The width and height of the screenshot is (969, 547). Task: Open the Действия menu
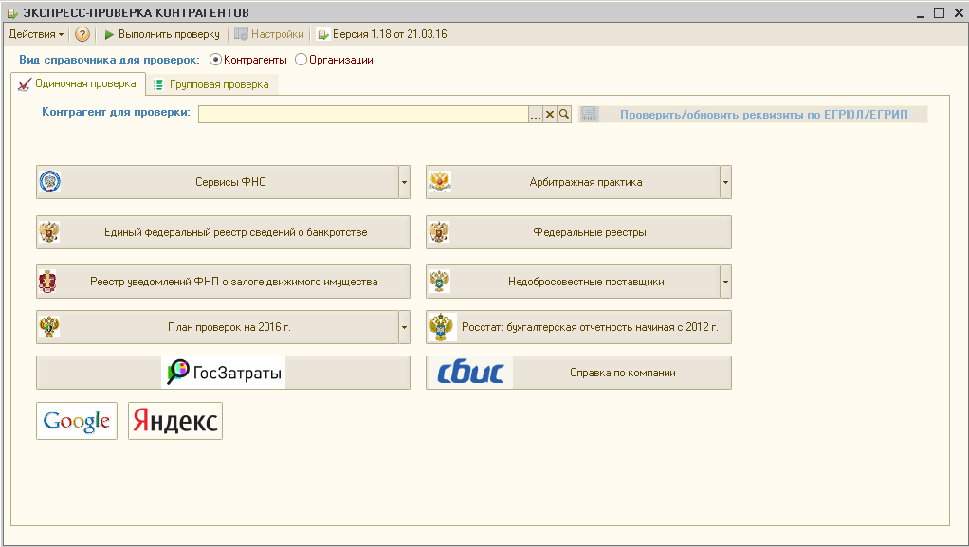click(x=35, y=35)
